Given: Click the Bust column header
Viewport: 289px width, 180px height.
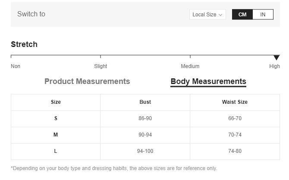Looking at the screenshot, I should [x=145, y=102].
